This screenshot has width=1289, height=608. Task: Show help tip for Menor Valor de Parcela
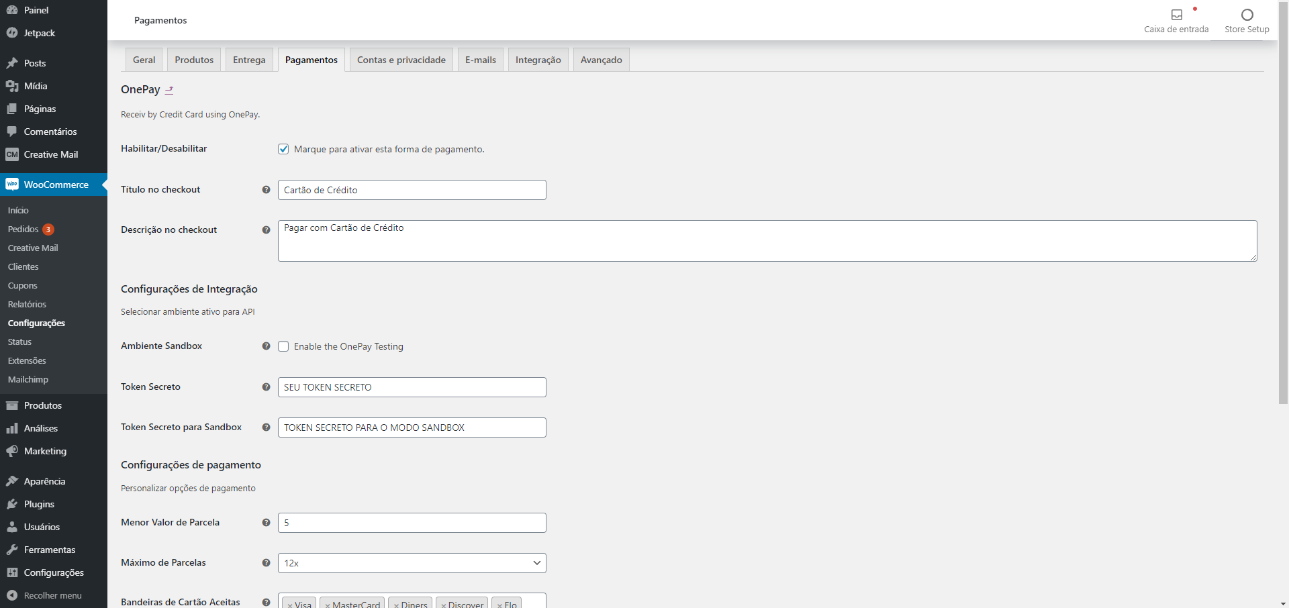[266, 523]
